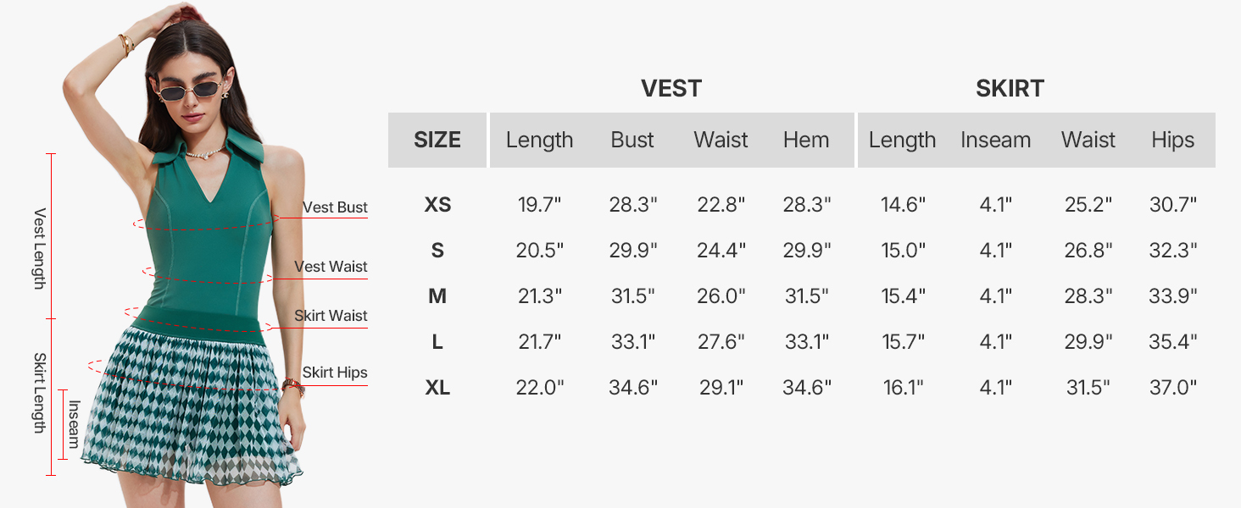Click the vertical "Skirt Length" label

(39, 393)
